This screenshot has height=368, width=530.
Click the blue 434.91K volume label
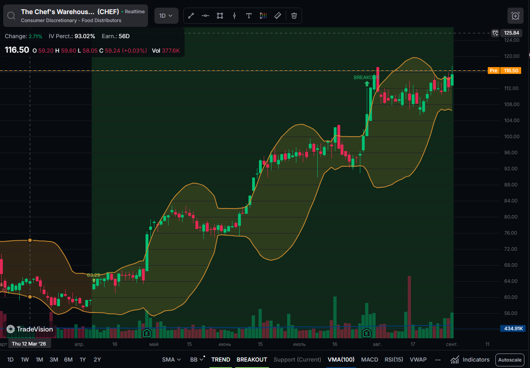[x=513, y=329]
